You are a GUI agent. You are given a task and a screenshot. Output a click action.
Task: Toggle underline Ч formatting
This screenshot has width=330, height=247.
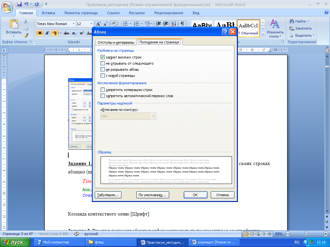[55, 33]
